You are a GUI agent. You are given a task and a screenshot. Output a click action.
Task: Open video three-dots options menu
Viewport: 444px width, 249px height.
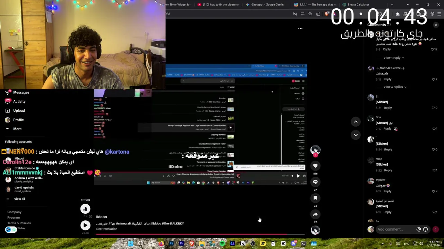[300, 29]
